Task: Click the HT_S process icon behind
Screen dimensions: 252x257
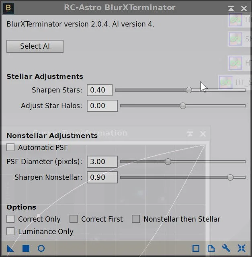Action: pyautogui.click(x=226, y=82)
